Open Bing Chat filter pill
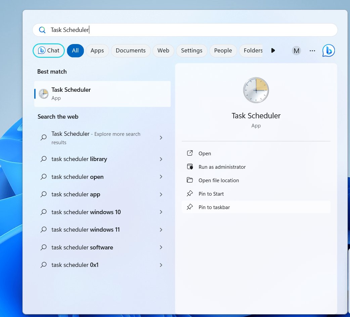This screenshot has height=317, width=350. pyautogui.click(x=49, y=50)
